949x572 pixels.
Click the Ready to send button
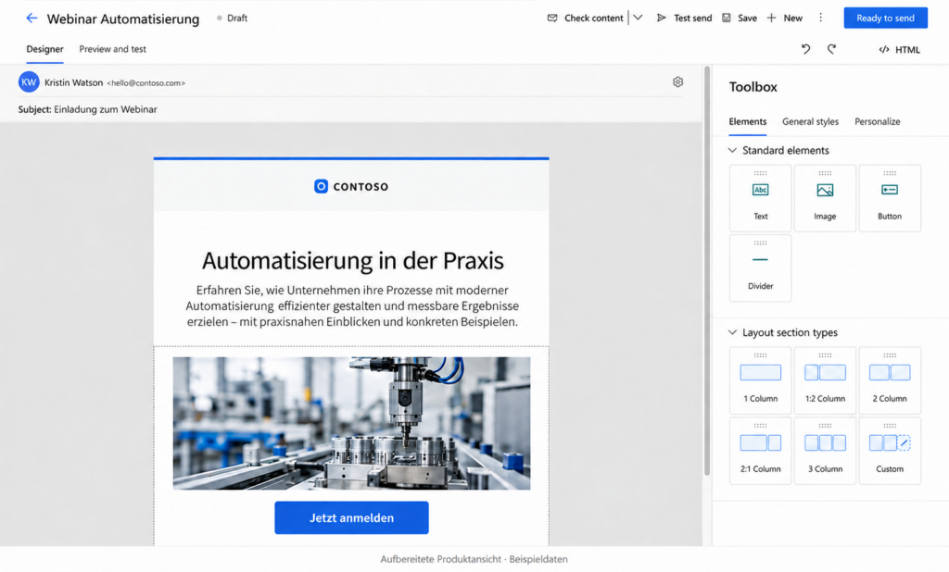click(x=885, y=19)
